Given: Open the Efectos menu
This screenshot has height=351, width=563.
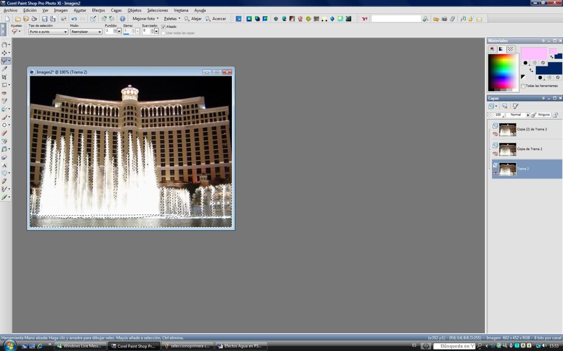Looking at the screenshot, I should point(99,10).
